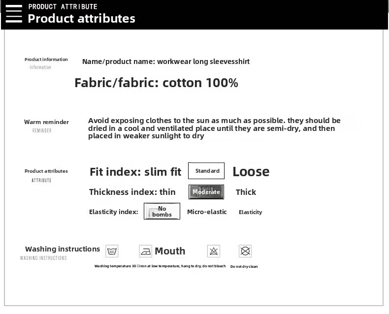Screen dimensions: 389x314
Task: Click the hamburger menu icon in header
Action: (14, 14)
